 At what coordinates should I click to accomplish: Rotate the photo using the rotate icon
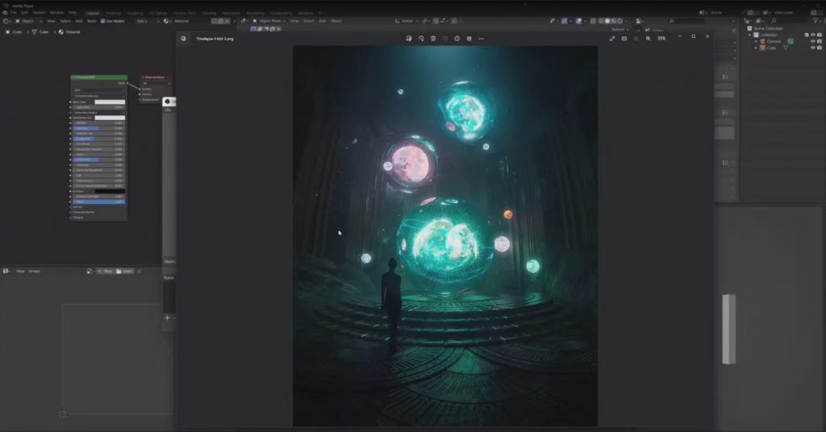click(x=421, y=39)
